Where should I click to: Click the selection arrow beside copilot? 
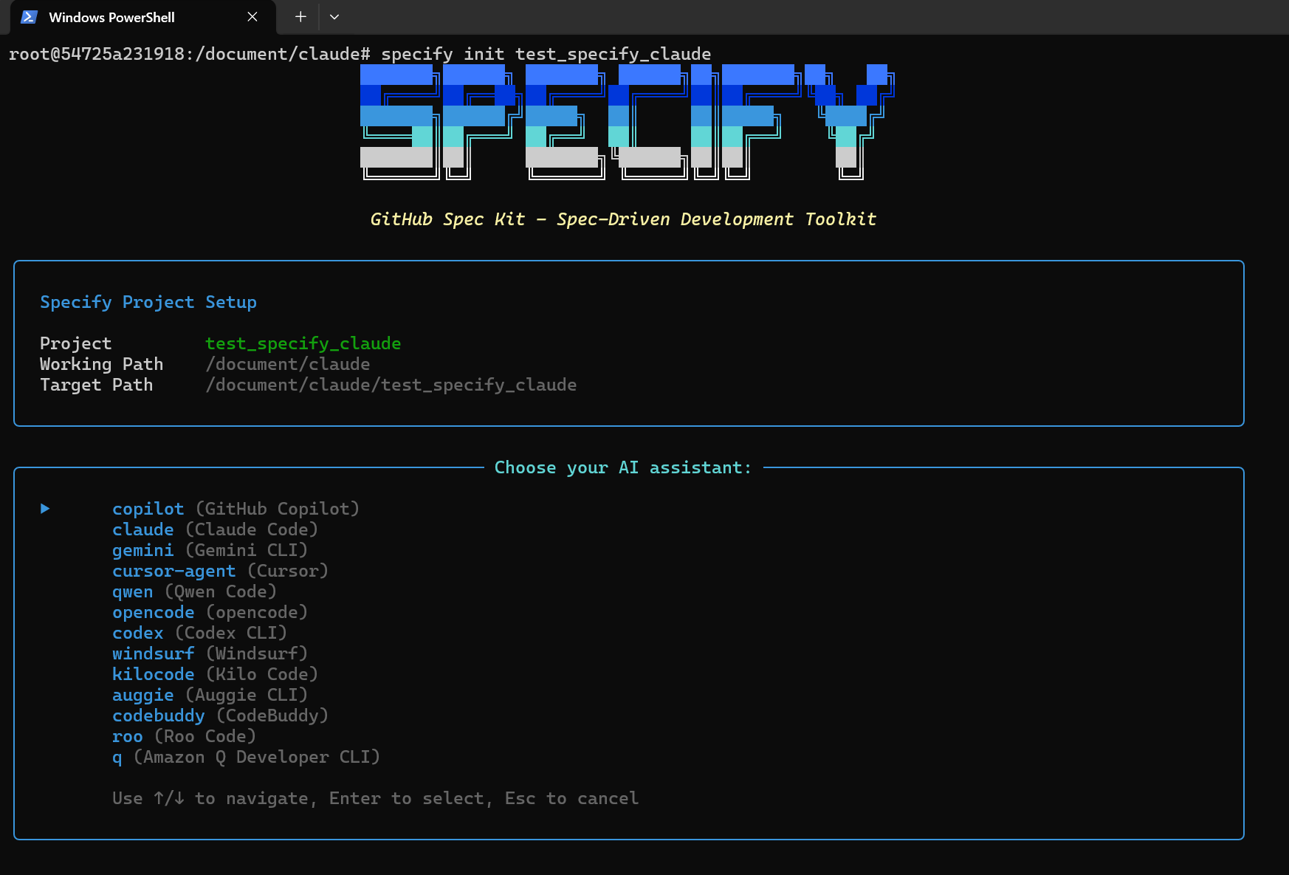pos(45,509)
